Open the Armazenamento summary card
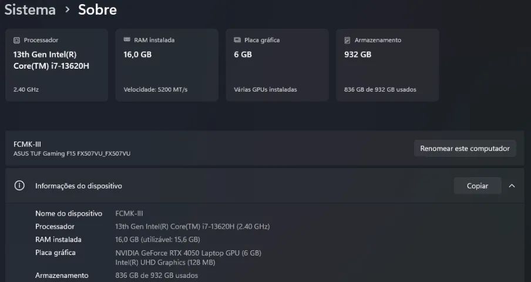Screen dimensions: 531x282 coord(388,65)
